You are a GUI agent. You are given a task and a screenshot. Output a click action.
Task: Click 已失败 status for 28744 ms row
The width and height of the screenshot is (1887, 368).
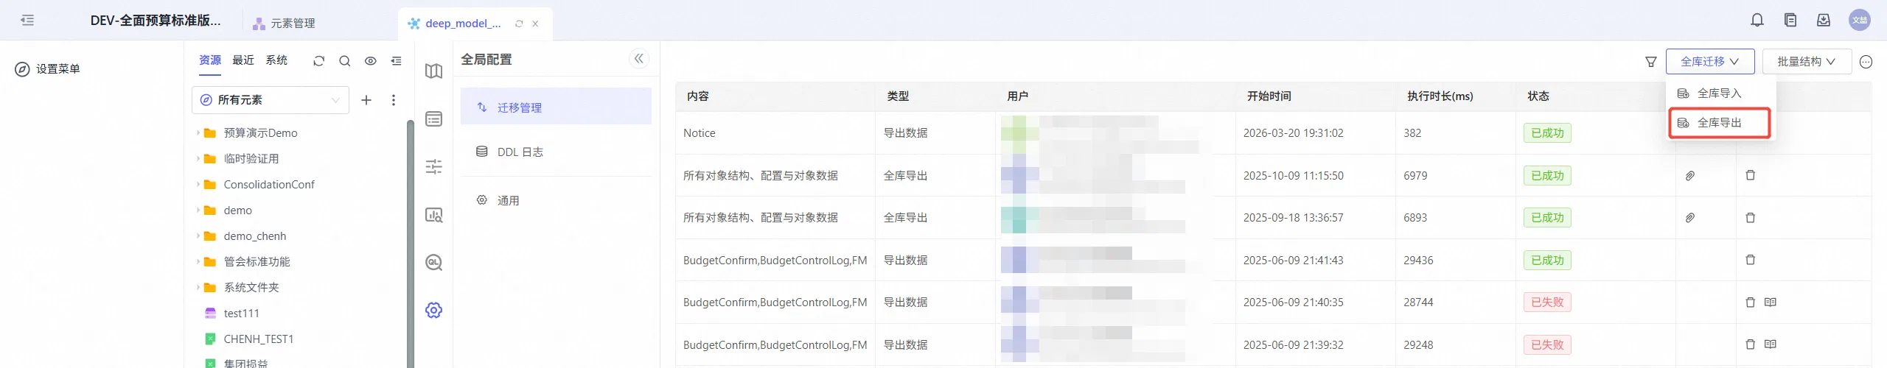[x=1547, y=302]
